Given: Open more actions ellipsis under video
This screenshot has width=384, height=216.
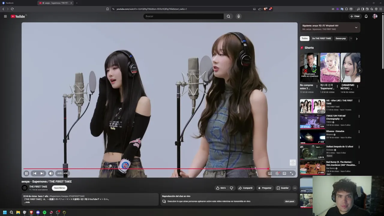Looking at the screenshot, I should [295, 188].
